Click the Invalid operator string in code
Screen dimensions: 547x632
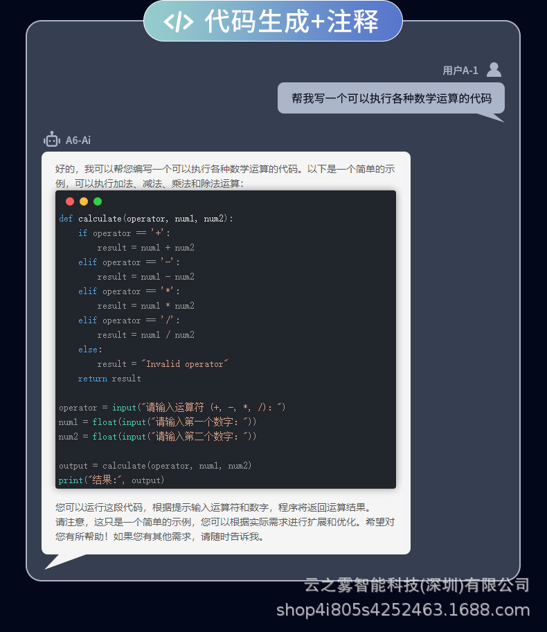point(185,364)
